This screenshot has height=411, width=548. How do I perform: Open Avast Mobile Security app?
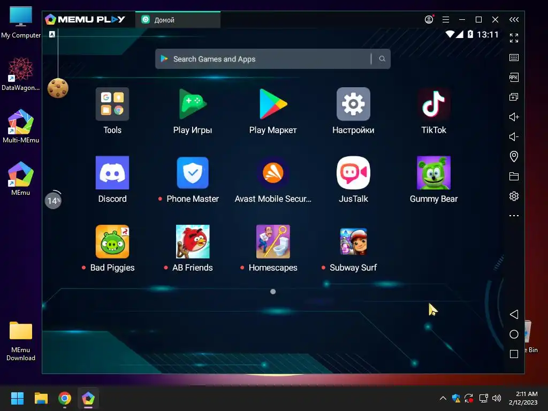click(x=273, y=173)
